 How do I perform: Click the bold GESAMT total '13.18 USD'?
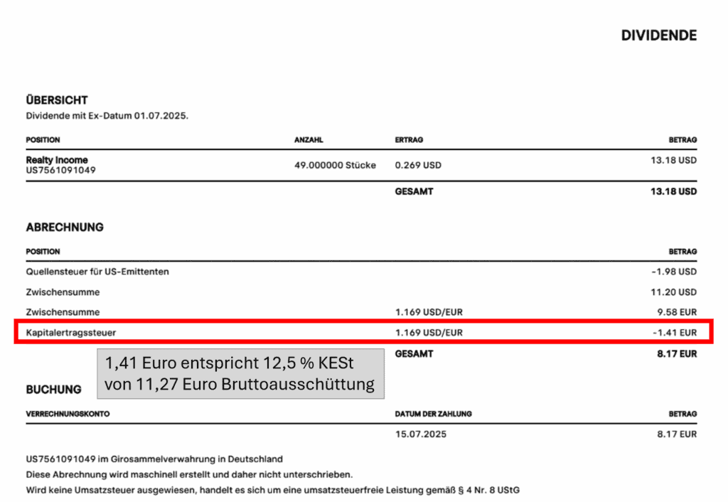[674, 191]
